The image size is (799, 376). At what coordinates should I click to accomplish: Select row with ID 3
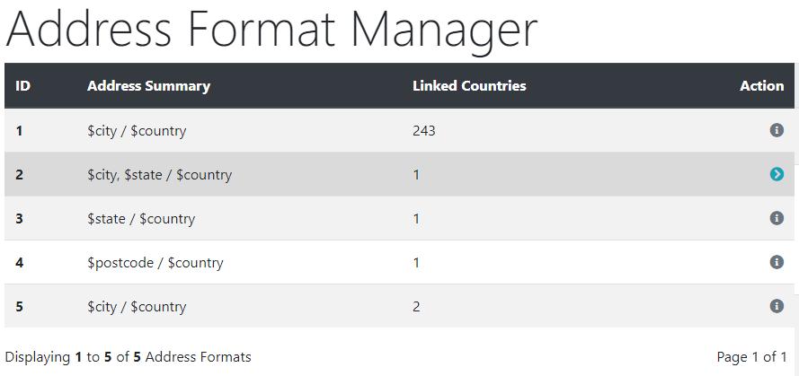point(399,218)
